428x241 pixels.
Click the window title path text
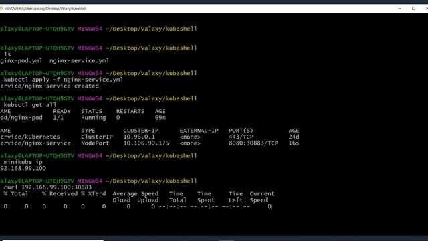pyautogui.click(x=45, y=9)
